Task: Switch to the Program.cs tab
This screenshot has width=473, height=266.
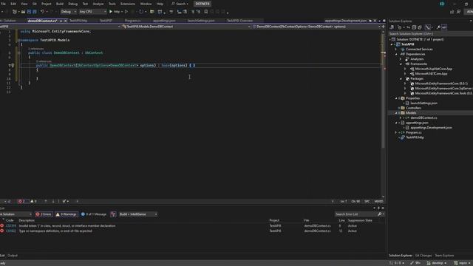Action: [132, 21]
